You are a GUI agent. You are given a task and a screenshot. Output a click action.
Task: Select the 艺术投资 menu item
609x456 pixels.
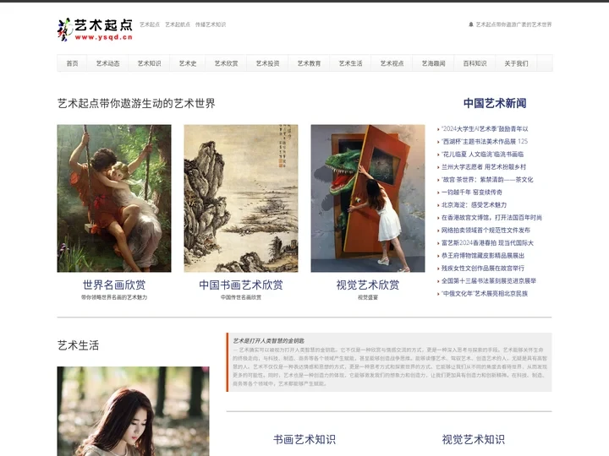click(267, 63)
